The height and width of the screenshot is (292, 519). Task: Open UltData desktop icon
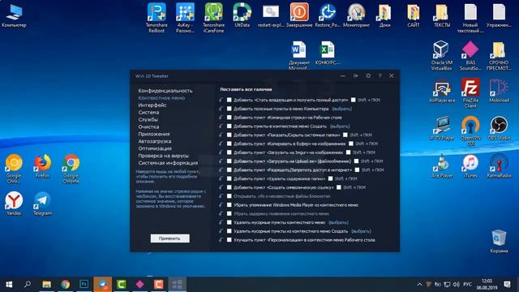tap(242, 15)
